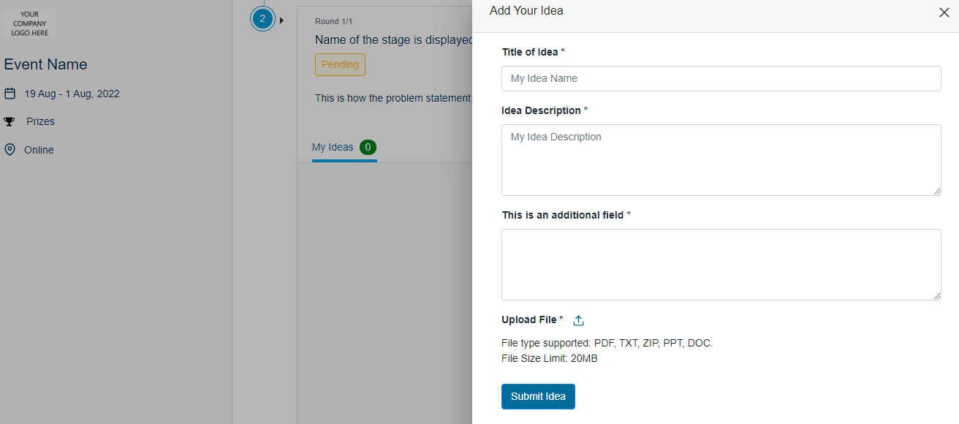Click the location pin icon beside Online
The height and width of the screenshot is (424, 959).
[10, 150]
